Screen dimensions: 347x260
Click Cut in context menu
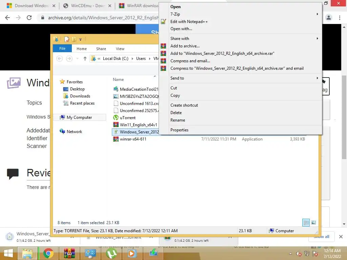pyautogui.click(x=173, y=88)
